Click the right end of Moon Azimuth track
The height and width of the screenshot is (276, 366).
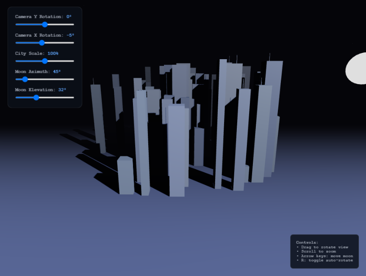[x=73, y=79]
